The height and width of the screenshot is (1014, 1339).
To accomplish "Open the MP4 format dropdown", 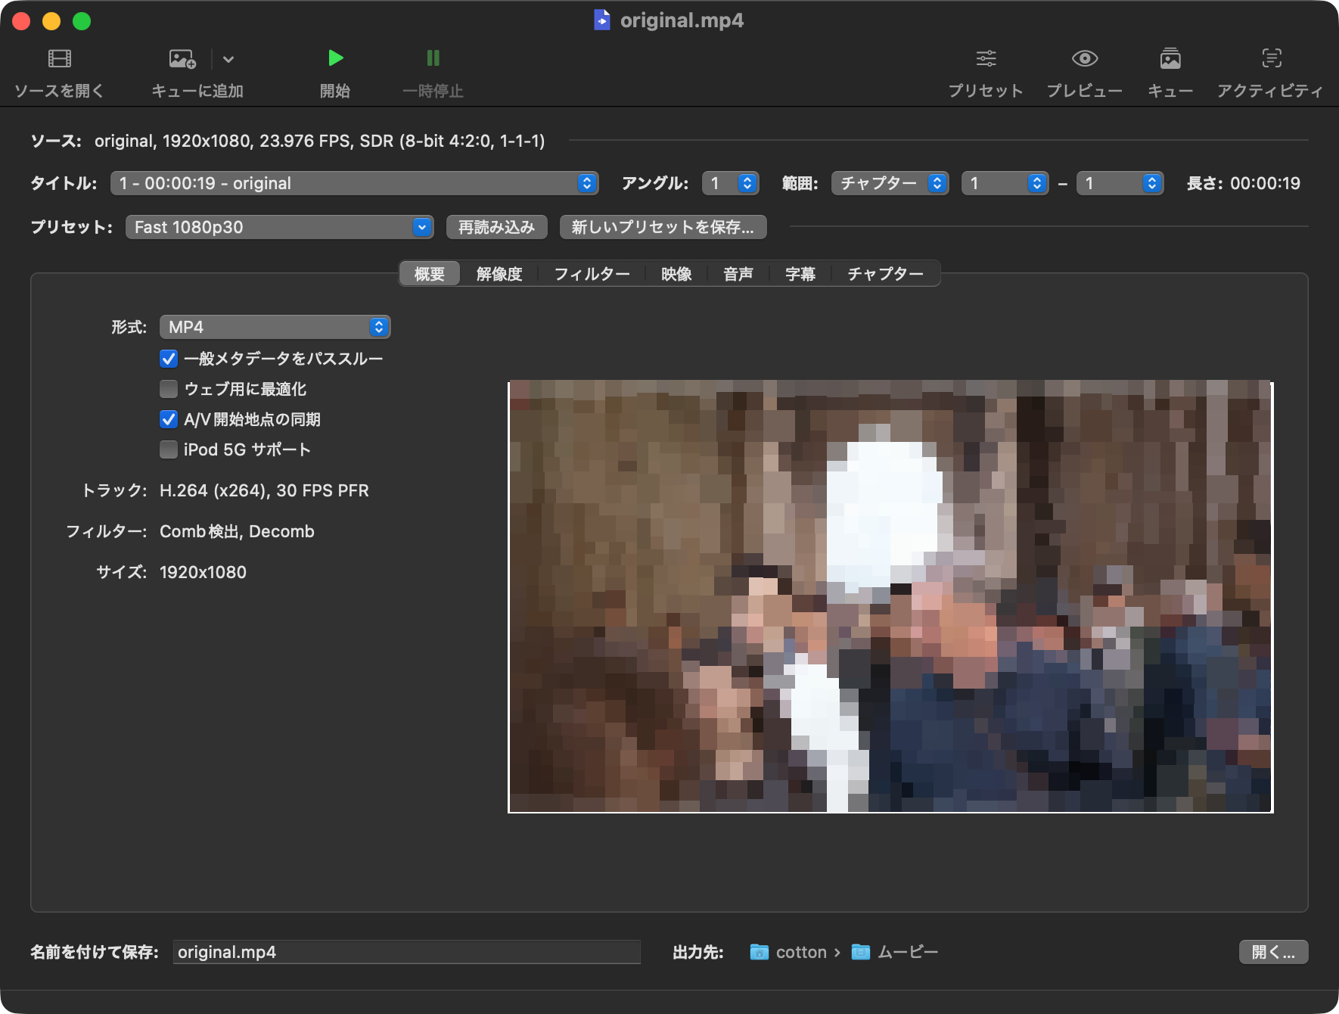I will (x=275, y=327).
